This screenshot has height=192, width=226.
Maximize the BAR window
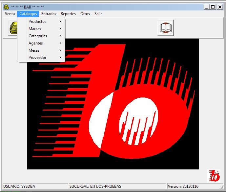click(213, 7)
